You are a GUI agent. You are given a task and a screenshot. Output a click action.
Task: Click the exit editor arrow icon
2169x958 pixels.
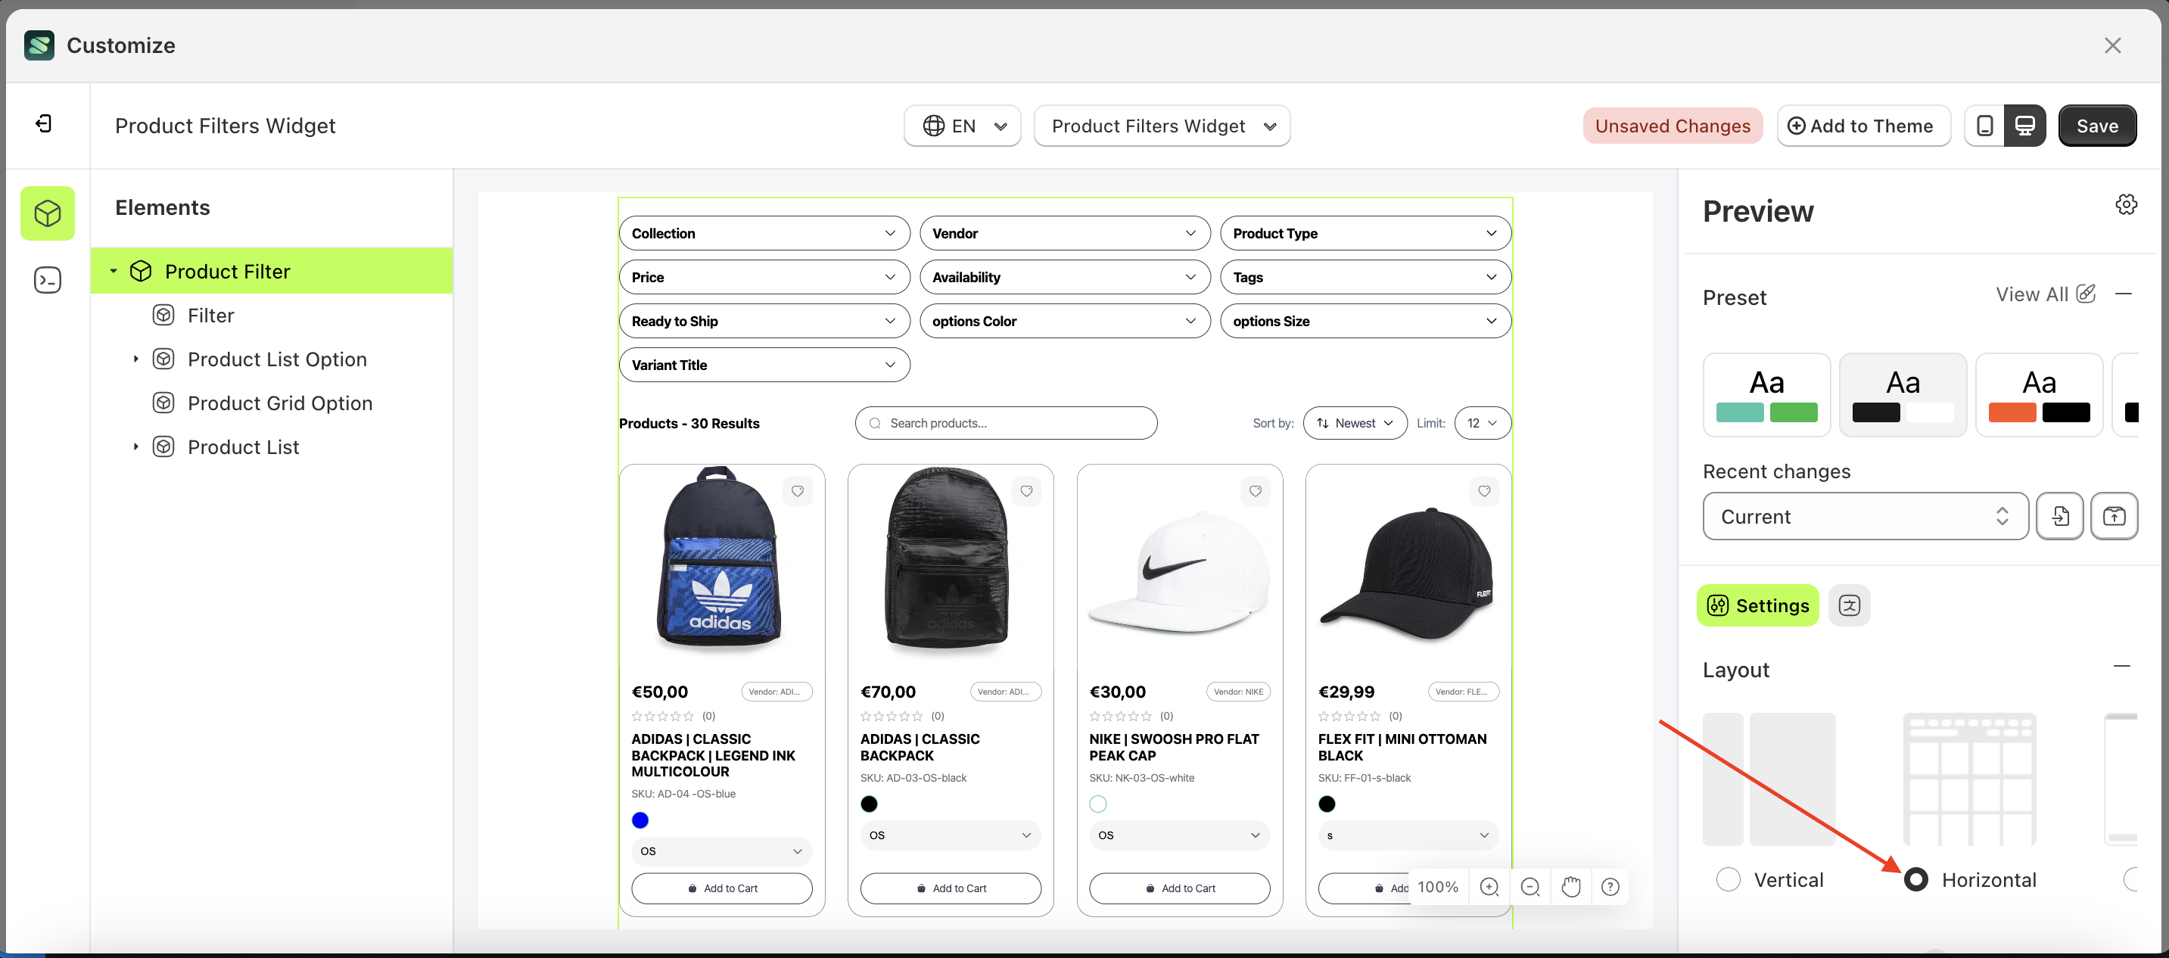[x=44, y=125]
